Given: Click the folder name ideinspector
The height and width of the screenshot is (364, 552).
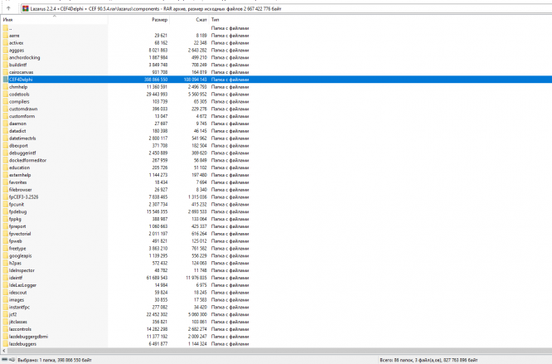Looking at the screenshot, I should point(22,270).
